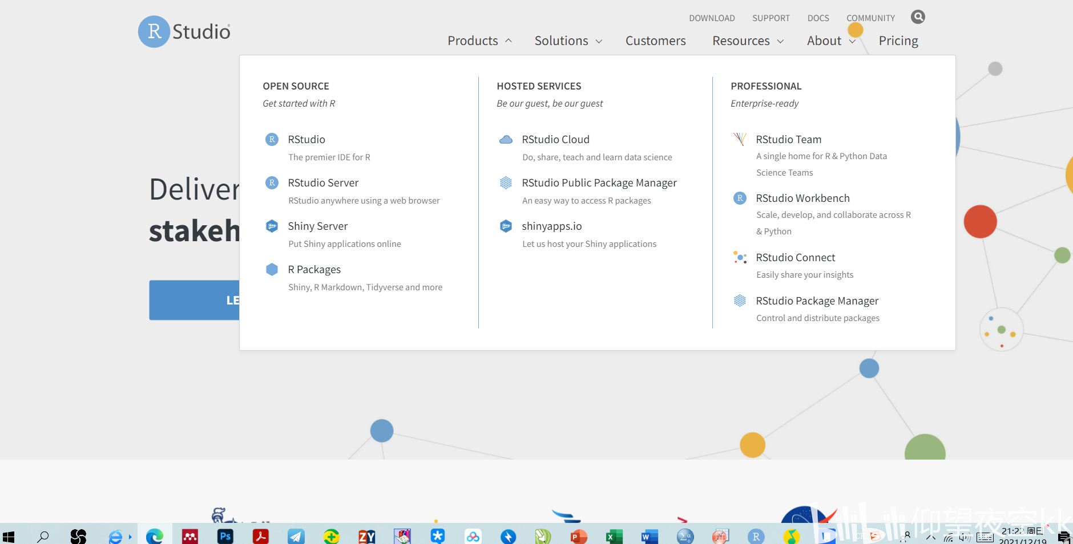
Task: Open Adobe Acrobat from the taskbar
Action: coord(261,536)
